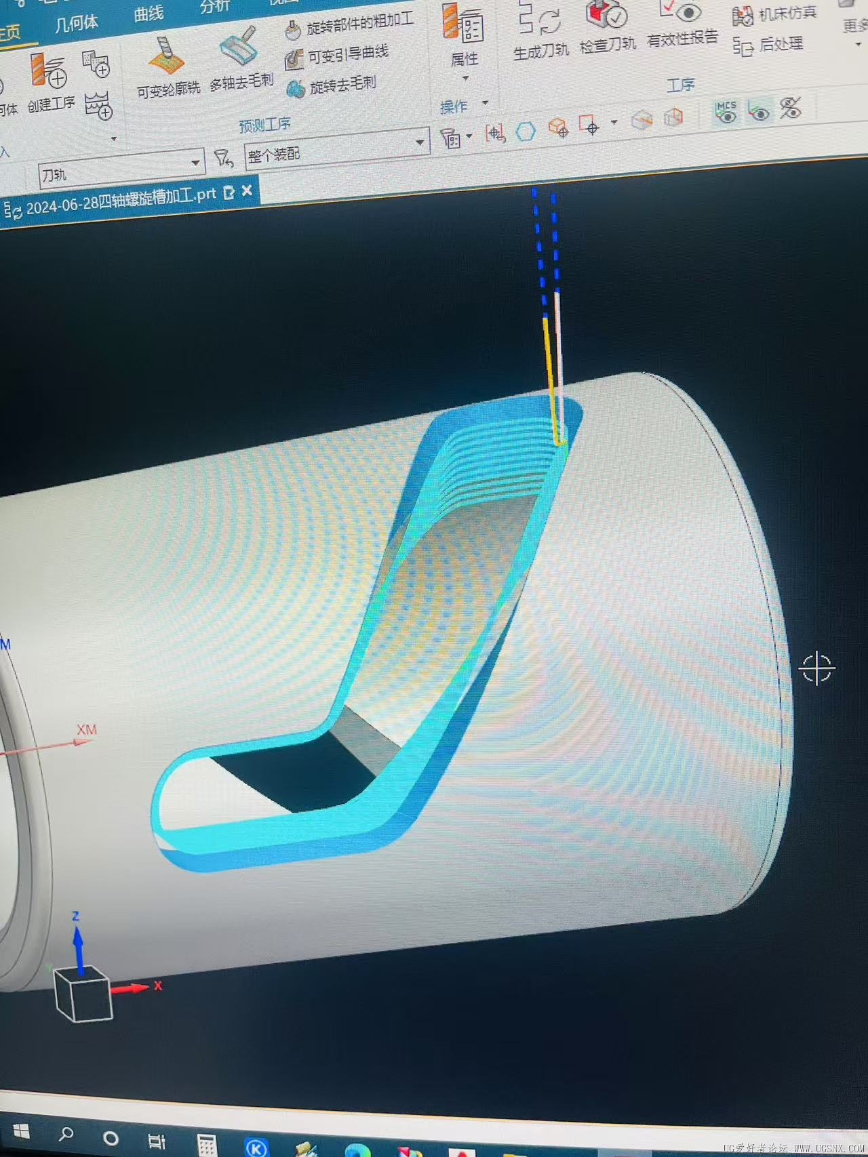868x1157 pixels.
Task: Open Task View on the taskbar
Action: click(x=157, y=1142)
